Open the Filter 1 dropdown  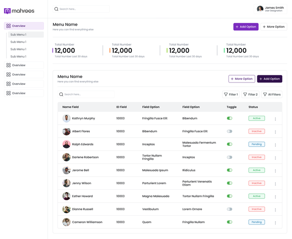point(231,94)
